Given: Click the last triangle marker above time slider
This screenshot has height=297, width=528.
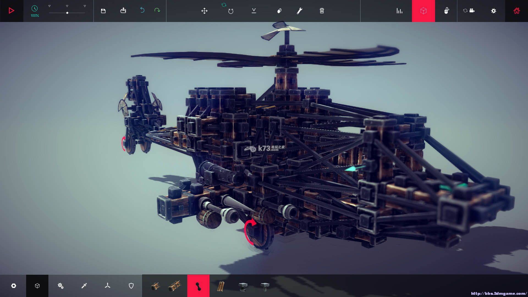Looking at the screenshot, I should [85, 6].
